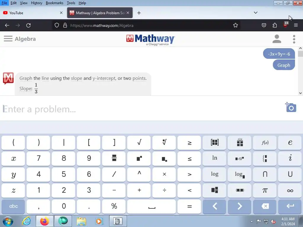This screenshot has width=303, height=227.
Task: Insert a subscript template
Action: click(164, 159)
